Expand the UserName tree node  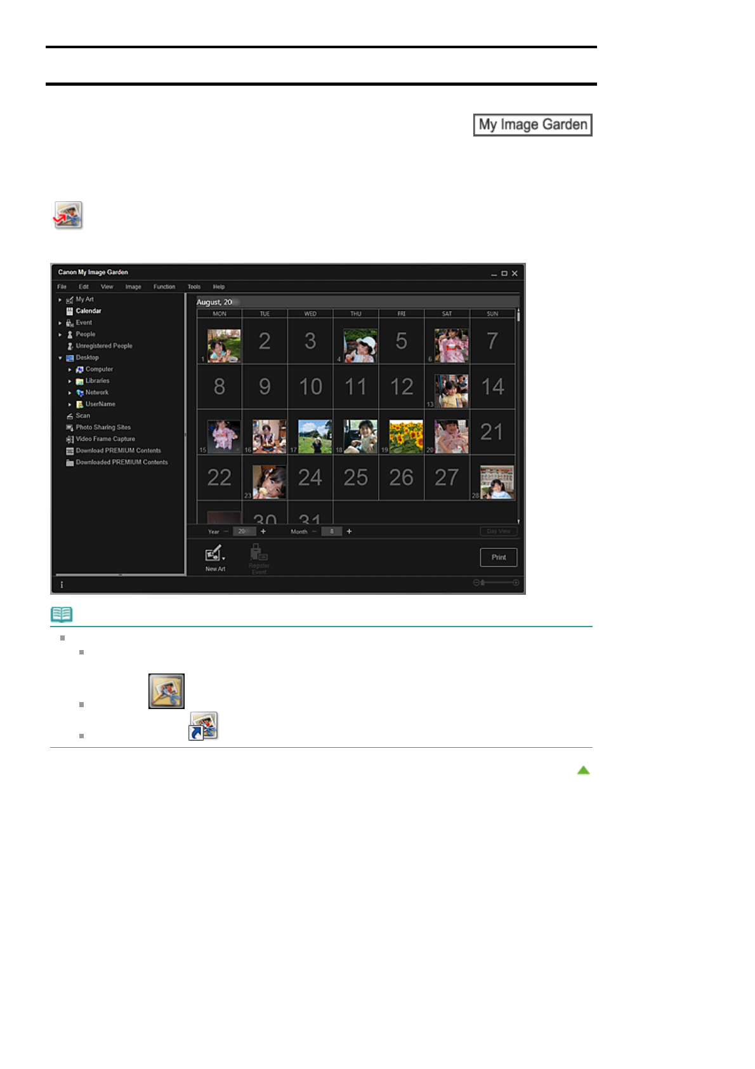point(70,404)
